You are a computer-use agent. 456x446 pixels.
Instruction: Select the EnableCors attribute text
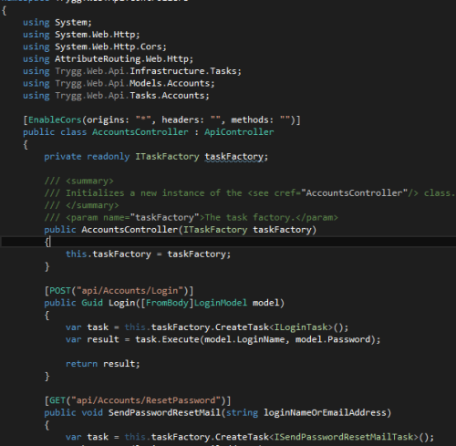55,119
